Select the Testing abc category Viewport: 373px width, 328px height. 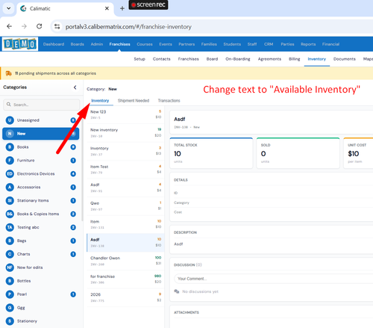[41, 227]
